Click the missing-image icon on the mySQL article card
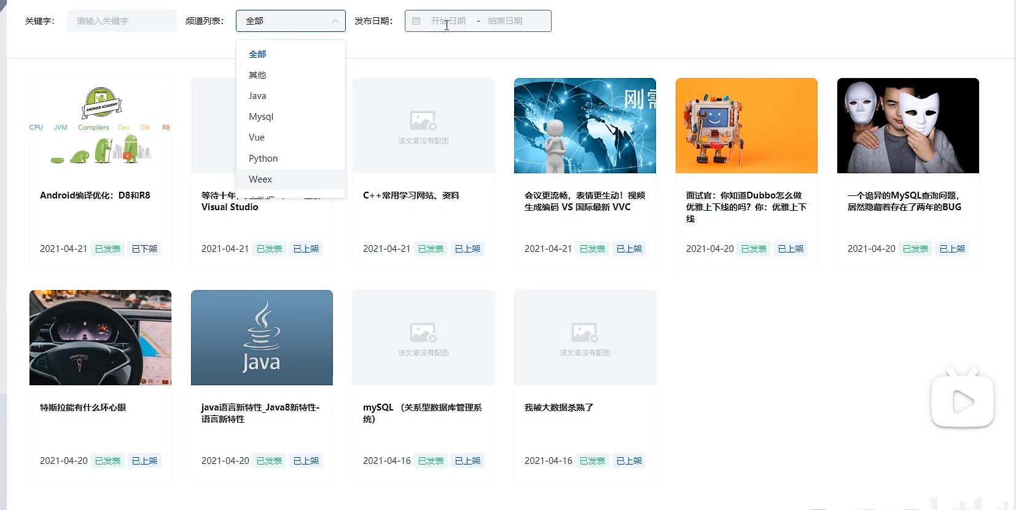This screenshot has width=1016, height=510. pos(423,332)
